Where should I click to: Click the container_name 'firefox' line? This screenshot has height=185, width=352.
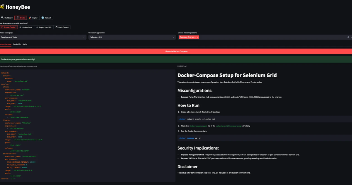18,123
